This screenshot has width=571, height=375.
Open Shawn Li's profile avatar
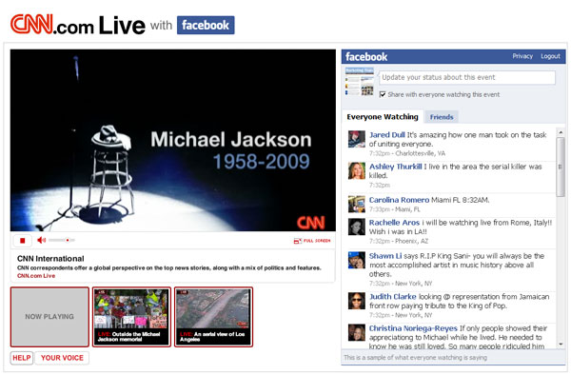[x=357, y=260]
